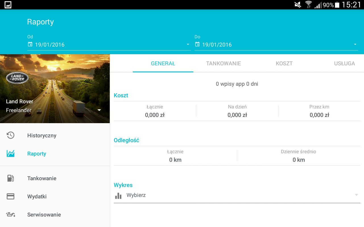Screen dimensions: 364x227
Task: Tap the muted sound status icon
Action: (298, 5)
